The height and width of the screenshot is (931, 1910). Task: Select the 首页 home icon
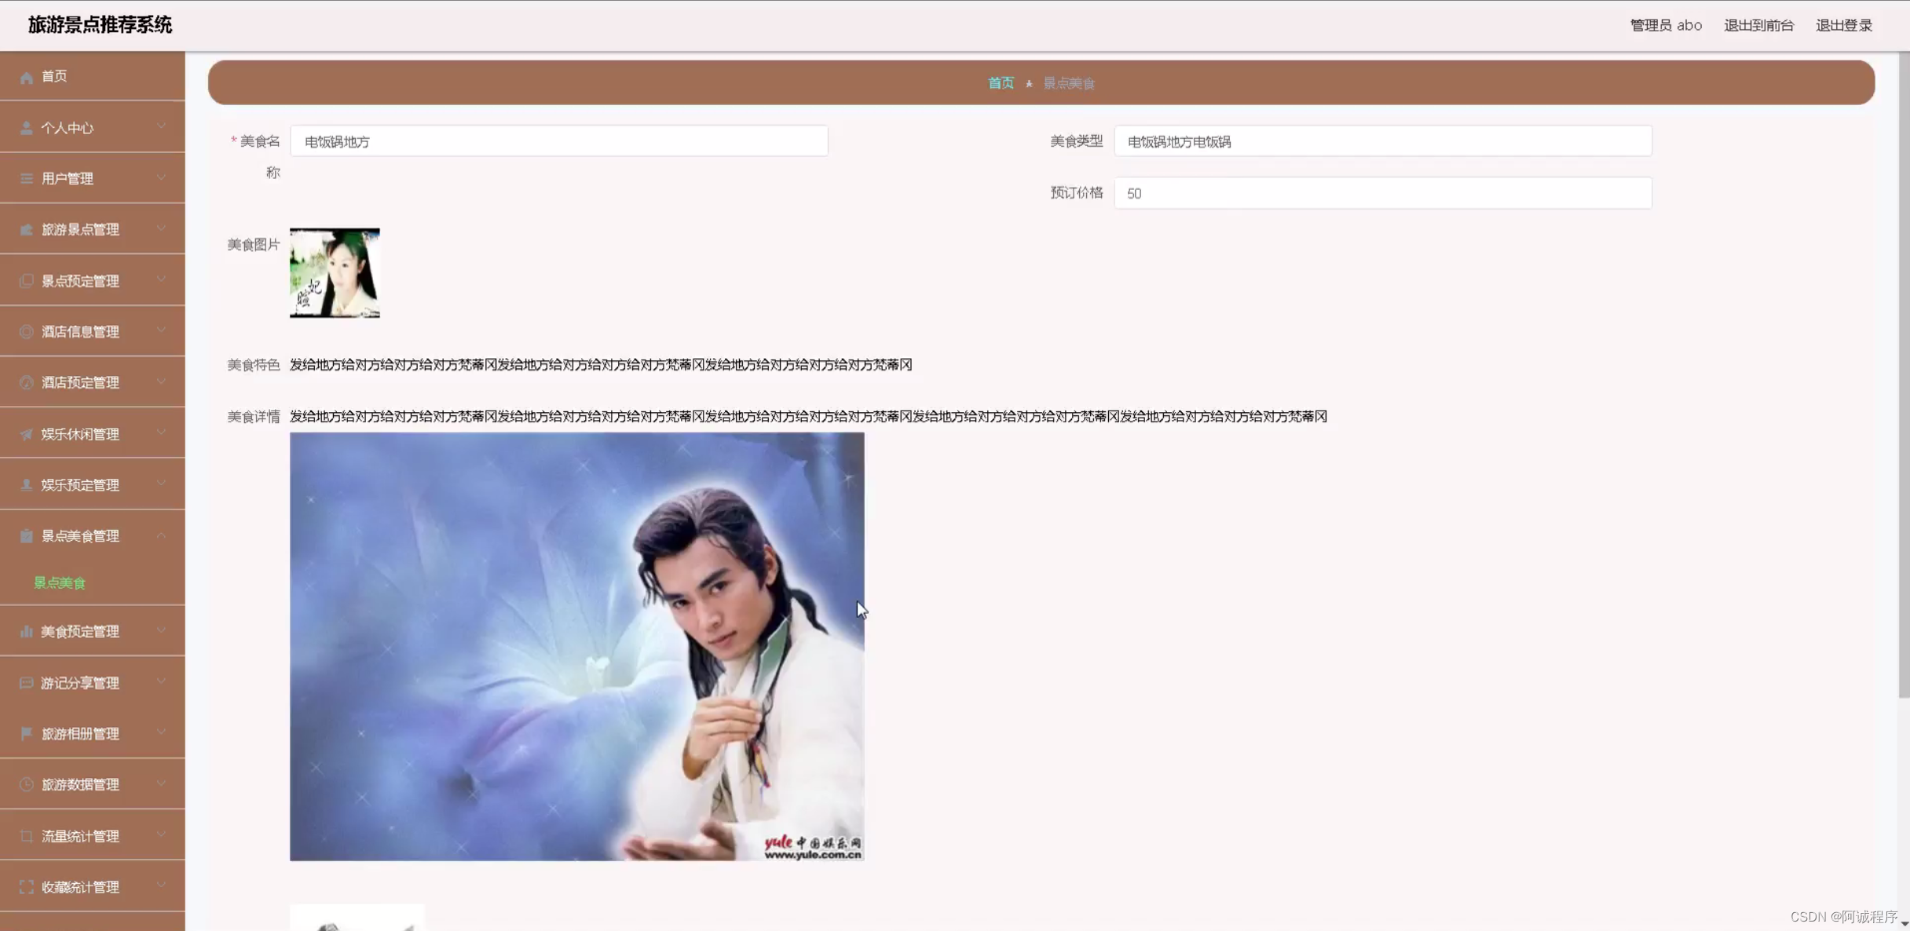coord(26,76)
